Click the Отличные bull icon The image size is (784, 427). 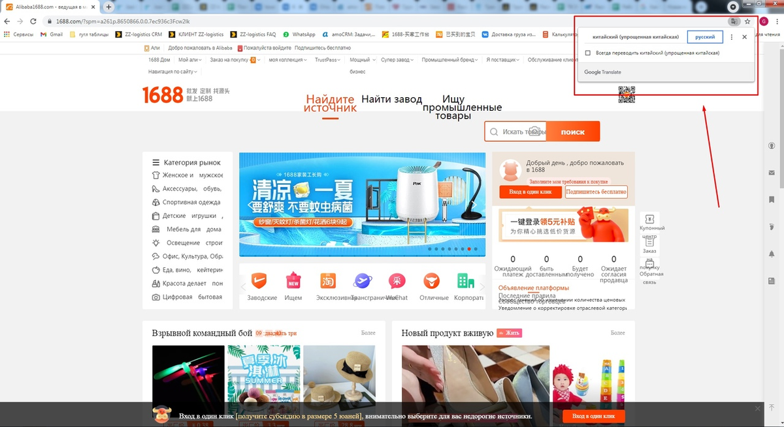tap(431, 282)
